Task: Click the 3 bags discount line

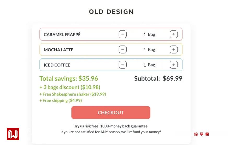Action: coord(70,87)
